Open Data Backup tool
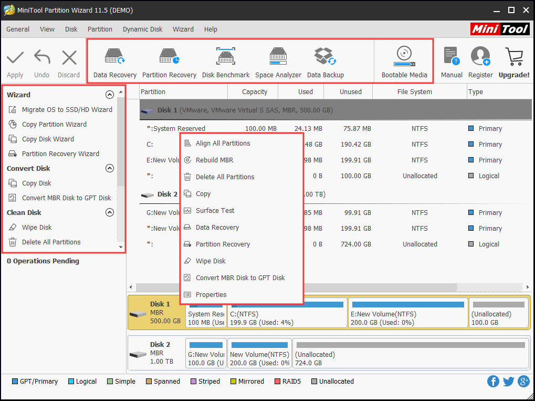The width and height of the screenshot is (535, 401). pos(325,62)
